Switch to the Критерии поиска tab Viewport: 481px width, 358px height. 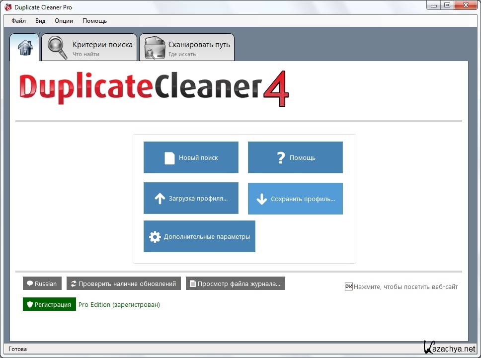(102, 48)
